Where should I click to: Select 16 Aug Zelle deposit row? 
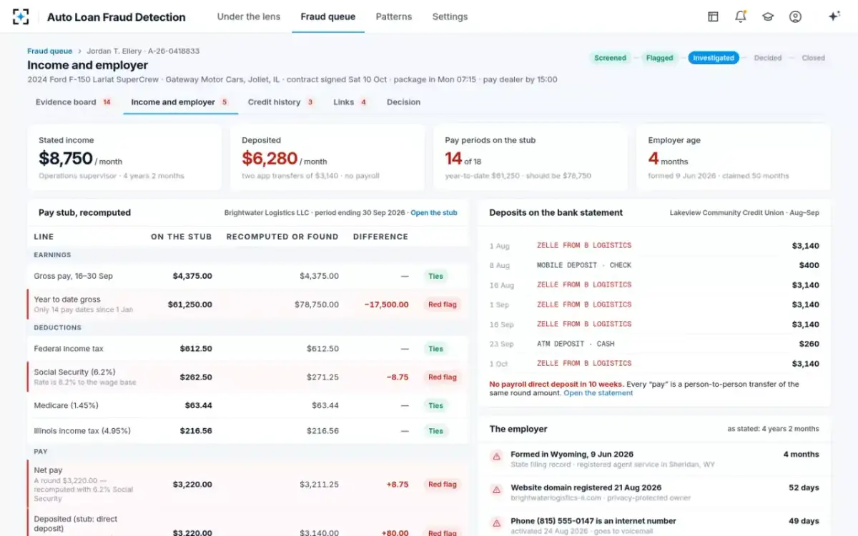[654, 285]
